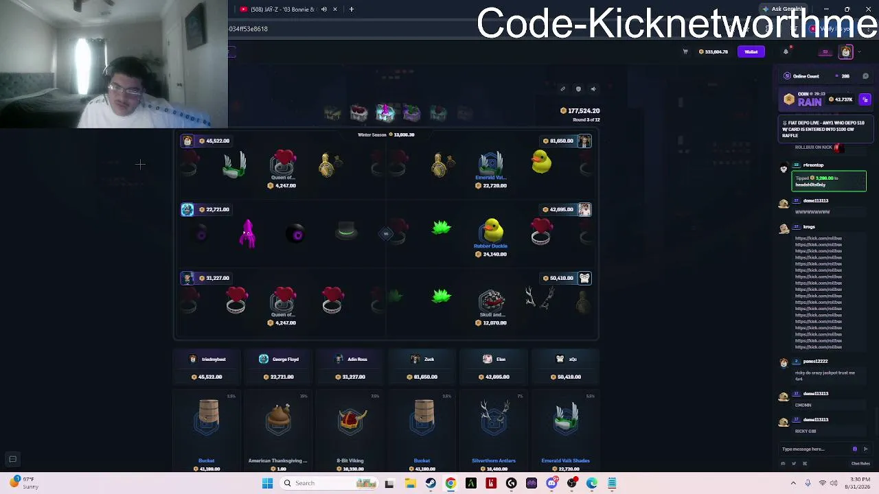Open Task View from the taskbar
The height and width of the screenshot is (494, 879).
click(389, 483)
